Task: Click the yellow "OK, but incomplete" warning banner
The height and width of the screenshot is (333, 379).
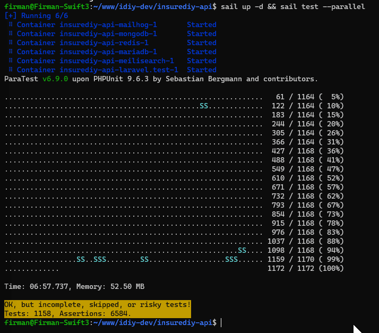Action: (x=97, y=305)
